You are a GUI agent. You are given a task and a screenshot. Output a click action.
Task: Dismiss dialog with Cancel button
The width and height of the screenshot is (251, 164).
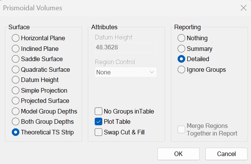(226, 154)
